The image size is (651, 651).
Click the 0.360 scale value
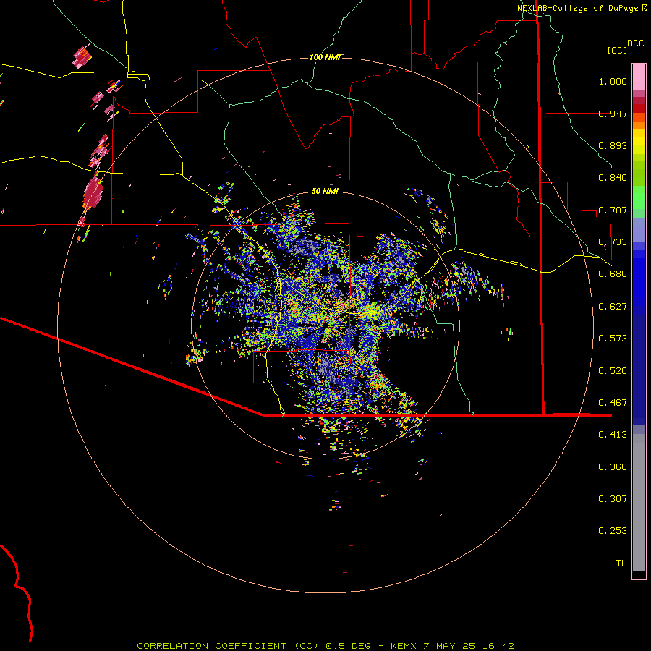[613, 467]
